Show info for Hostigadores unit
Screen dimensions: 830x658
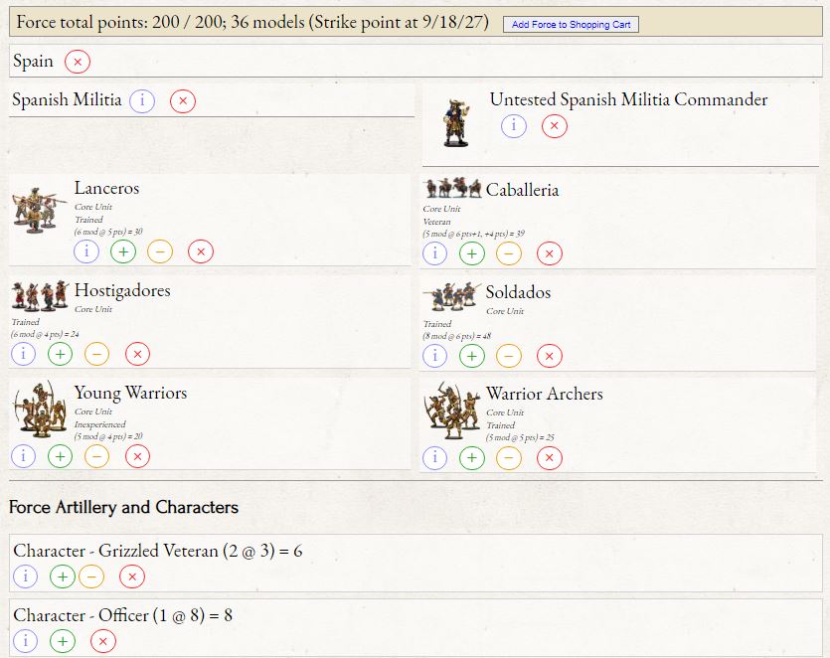point(24,354)
